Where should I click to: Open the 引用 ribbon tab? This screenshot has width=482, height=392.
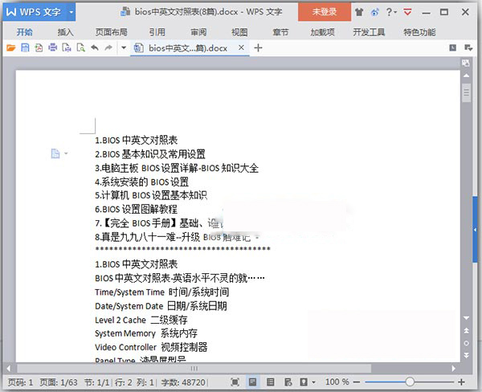coord(157,32)
